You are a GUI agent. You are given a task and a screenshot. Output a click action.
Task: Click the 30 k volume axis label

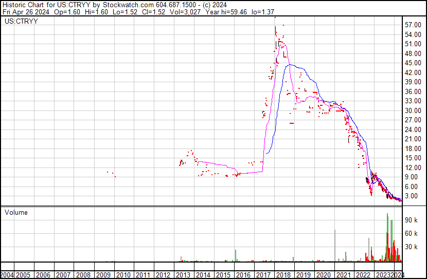(411, 247)
